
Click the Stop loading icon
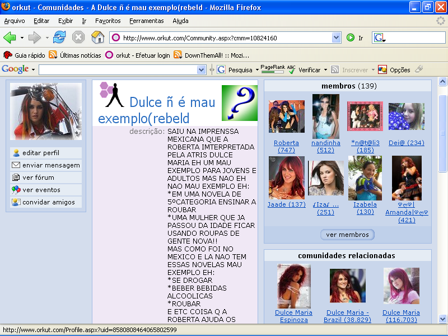(78, 38)
